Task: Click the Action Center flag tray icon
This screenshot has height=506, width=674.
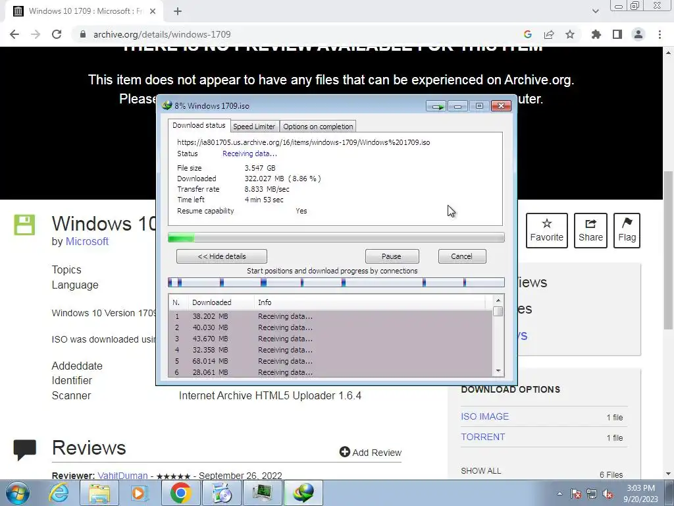Action: [576, 493]
